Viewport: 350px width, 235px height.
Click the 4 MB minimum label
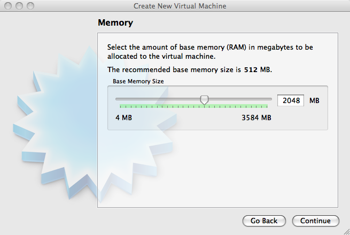point(124,117)
